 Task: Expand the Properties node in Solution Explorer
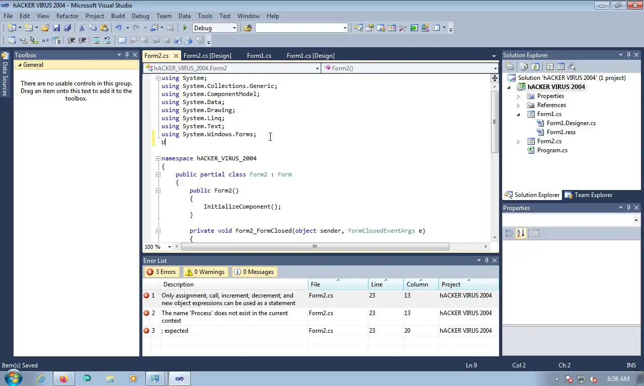point(519,96)
